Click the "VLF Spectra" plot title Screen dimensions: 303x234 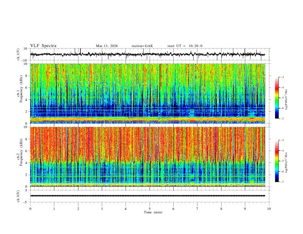43,46
